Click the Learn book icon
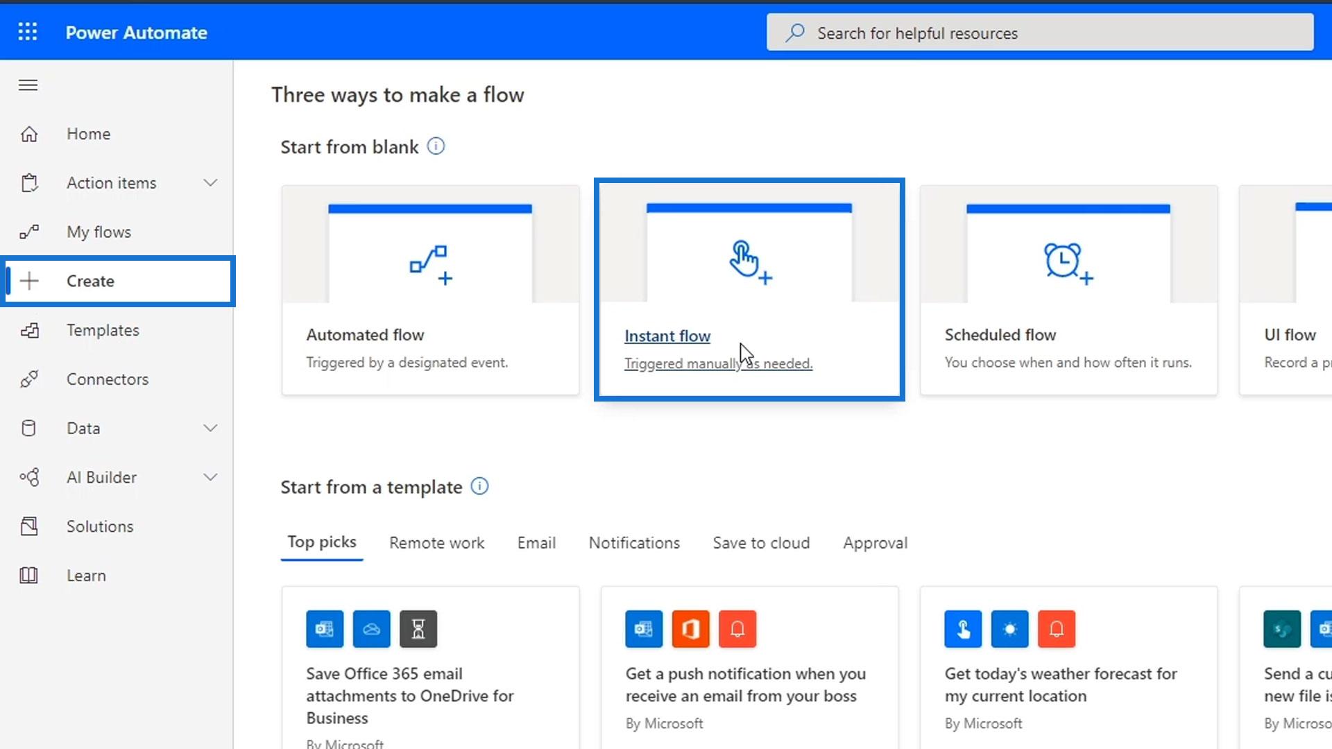Viewport: 1332px width, 749px height. (x=29, y=576)
